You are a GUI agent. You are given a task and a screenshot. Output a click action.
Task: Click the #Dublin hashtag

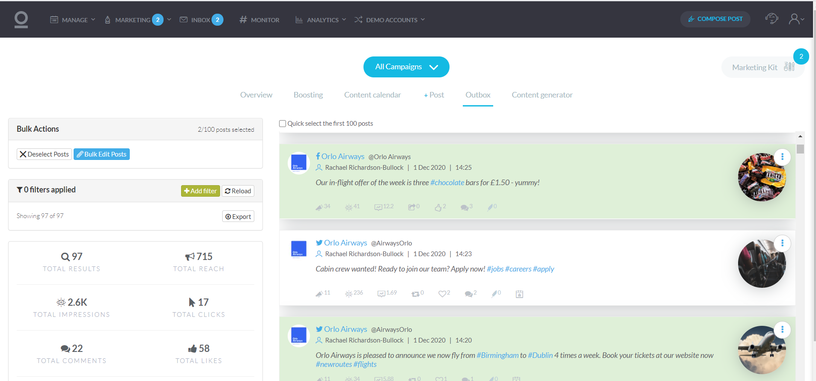click(x=540, y=355)
